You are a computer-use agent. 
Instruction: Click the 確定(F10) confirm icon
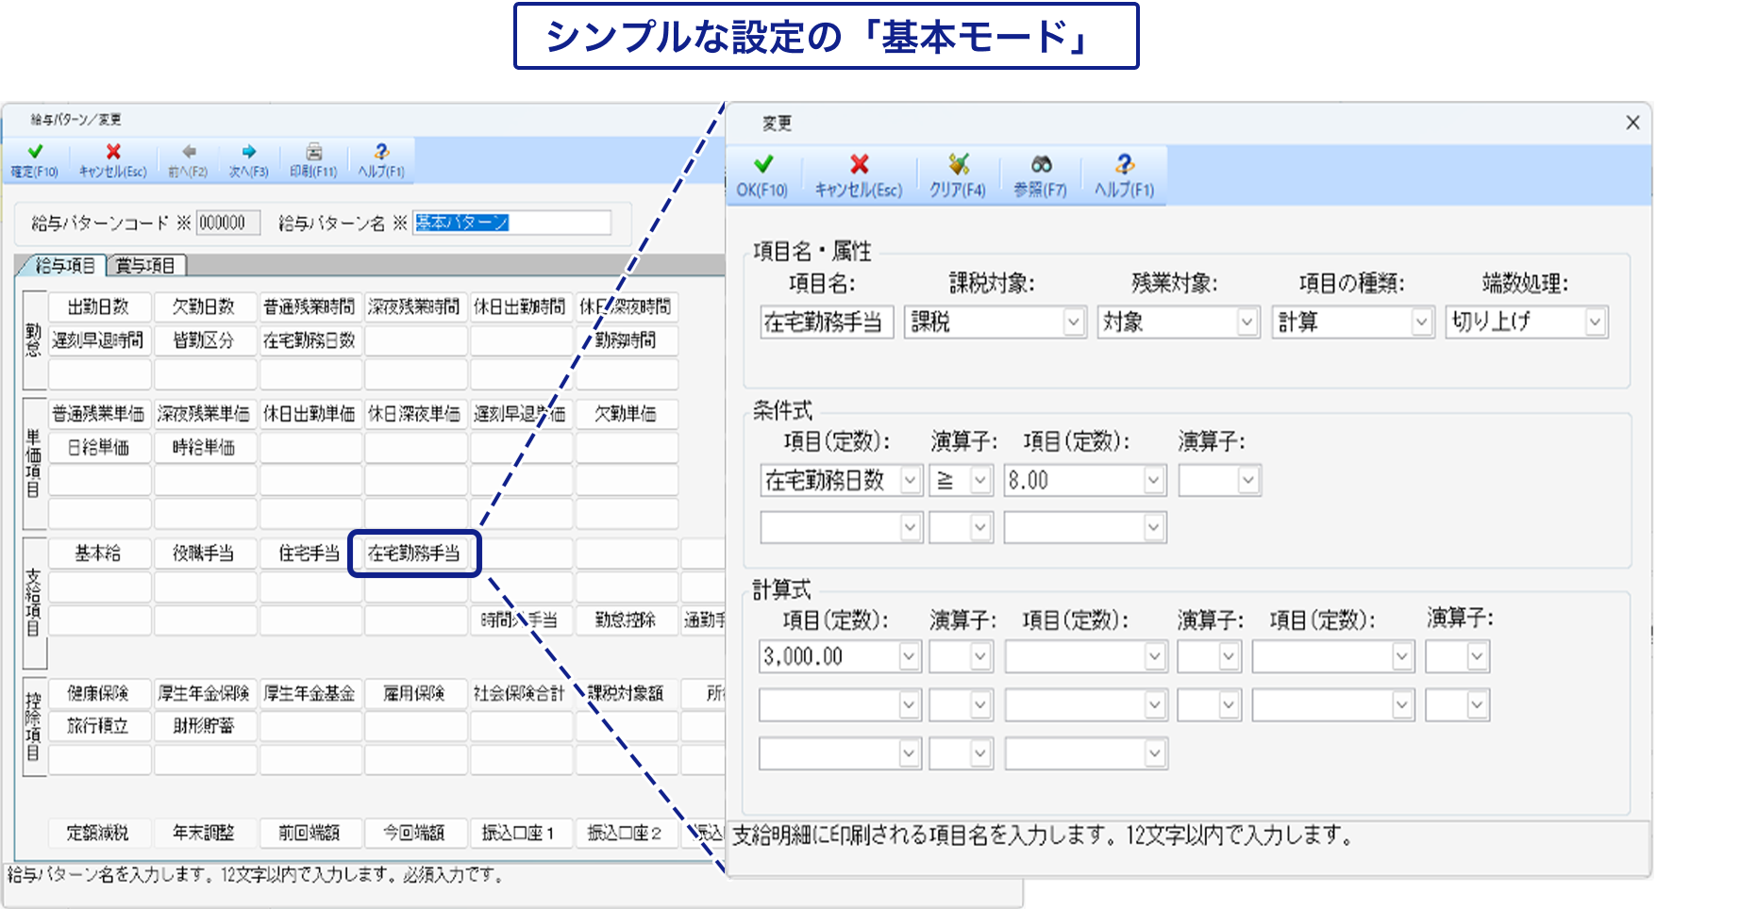36,158
